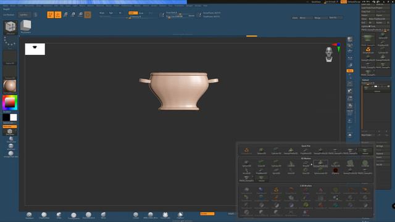
Task: Open the Stroke type picker with dots
Action: tap(10, 43)
